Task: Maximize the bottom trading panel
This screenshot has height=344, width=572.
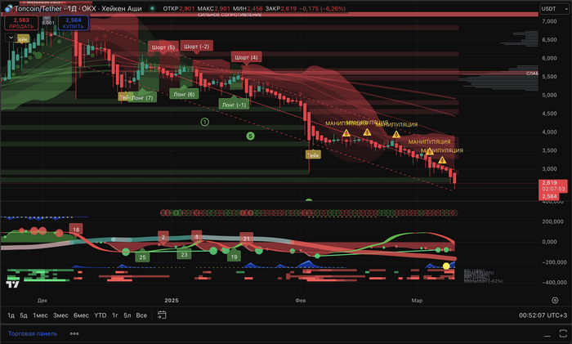Action: tap(563, 333)
